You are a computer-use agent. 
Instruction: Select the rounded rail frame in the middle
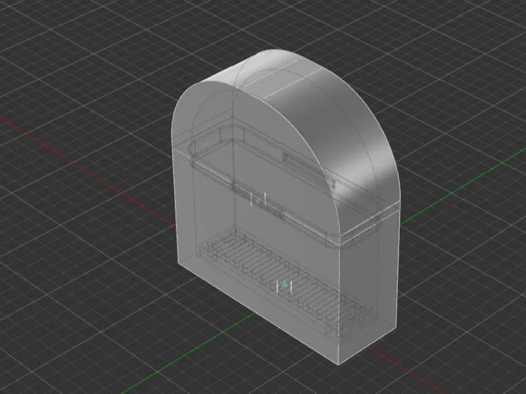pyautogui.click(x=285, y=186)
